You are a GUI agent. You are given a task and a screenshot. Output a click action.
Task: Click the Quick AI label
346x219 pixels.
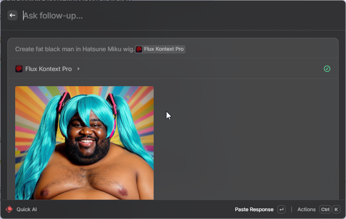pyautogui.click(x=26, y=209)
